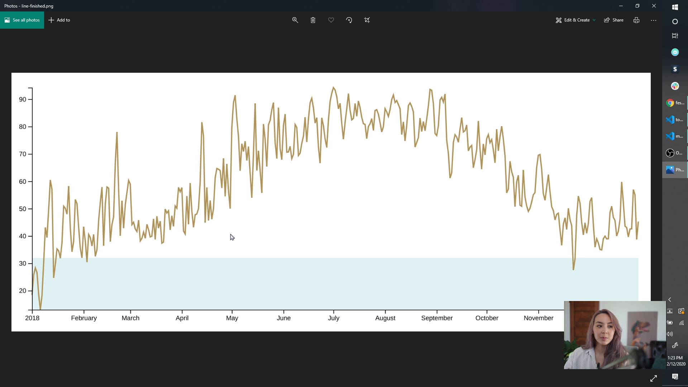Open Chrome from the taskbar

[670, 103]
